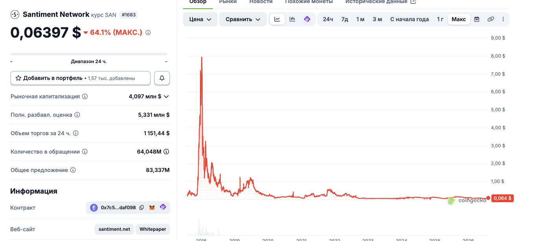Select the 24ч time range

click(328, 19)
